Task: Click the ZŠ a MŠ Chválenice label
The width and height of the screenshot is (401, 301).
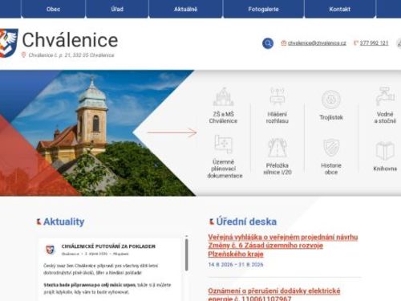Action: pyautogui.click(x=223, y=117)
